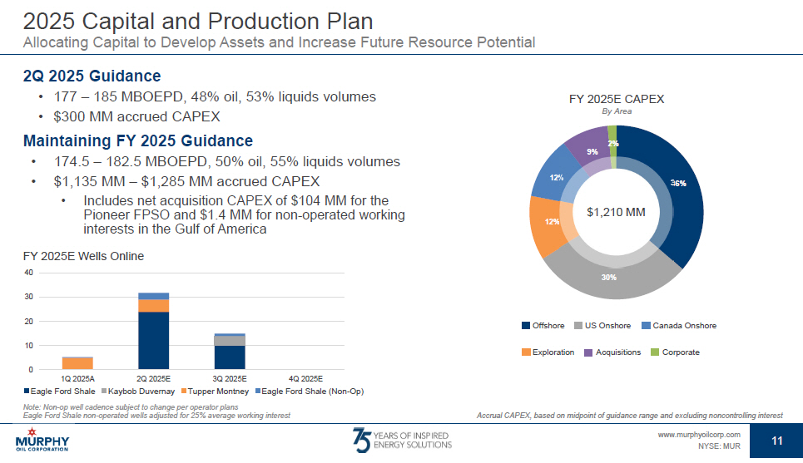Click the NYSE: MUR ticker text
Viewport: 803px width, 463px height.
point(718,446)
